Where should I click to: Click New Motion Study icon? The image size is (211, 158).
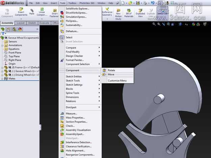point(118,10)
